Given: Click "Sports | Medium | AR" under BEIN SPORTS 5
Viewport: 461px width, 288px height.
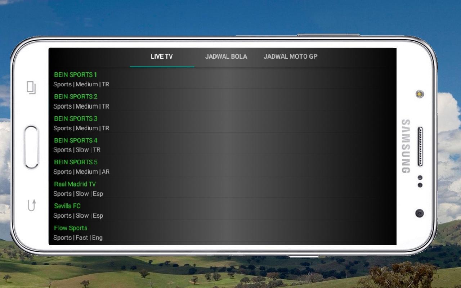Looking at the screenshot, I should tap(81, 172).
